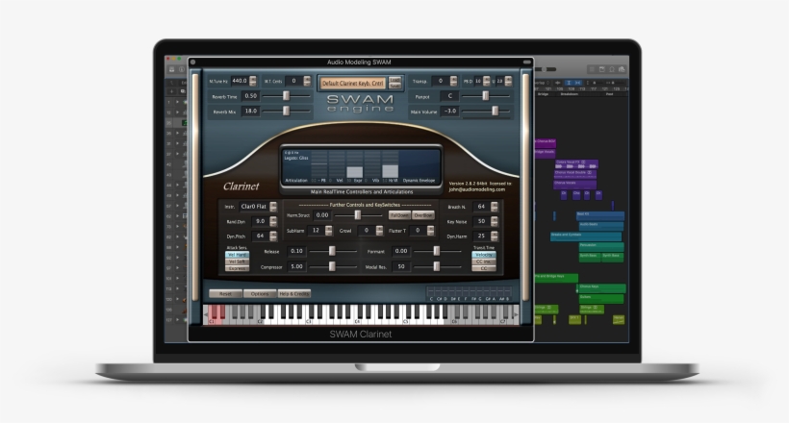Click the Harm.Struct value 0.00

pos(322,215)
